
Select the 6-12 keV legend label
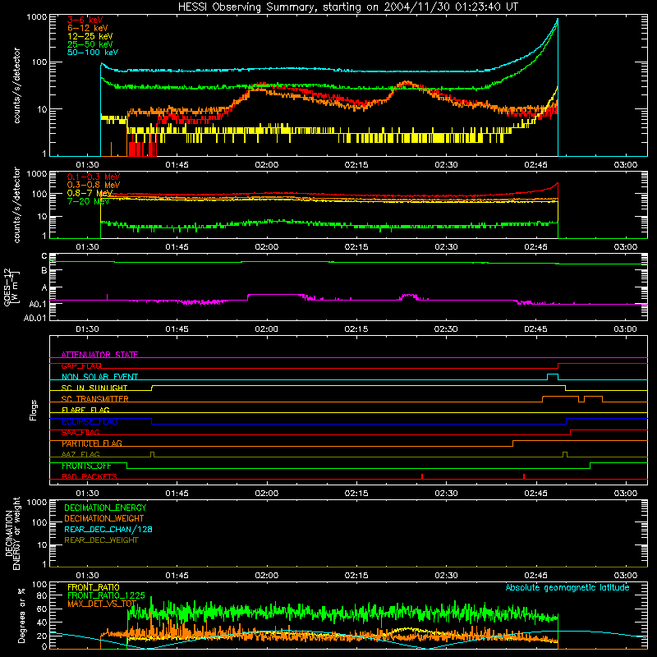(88, 28)
